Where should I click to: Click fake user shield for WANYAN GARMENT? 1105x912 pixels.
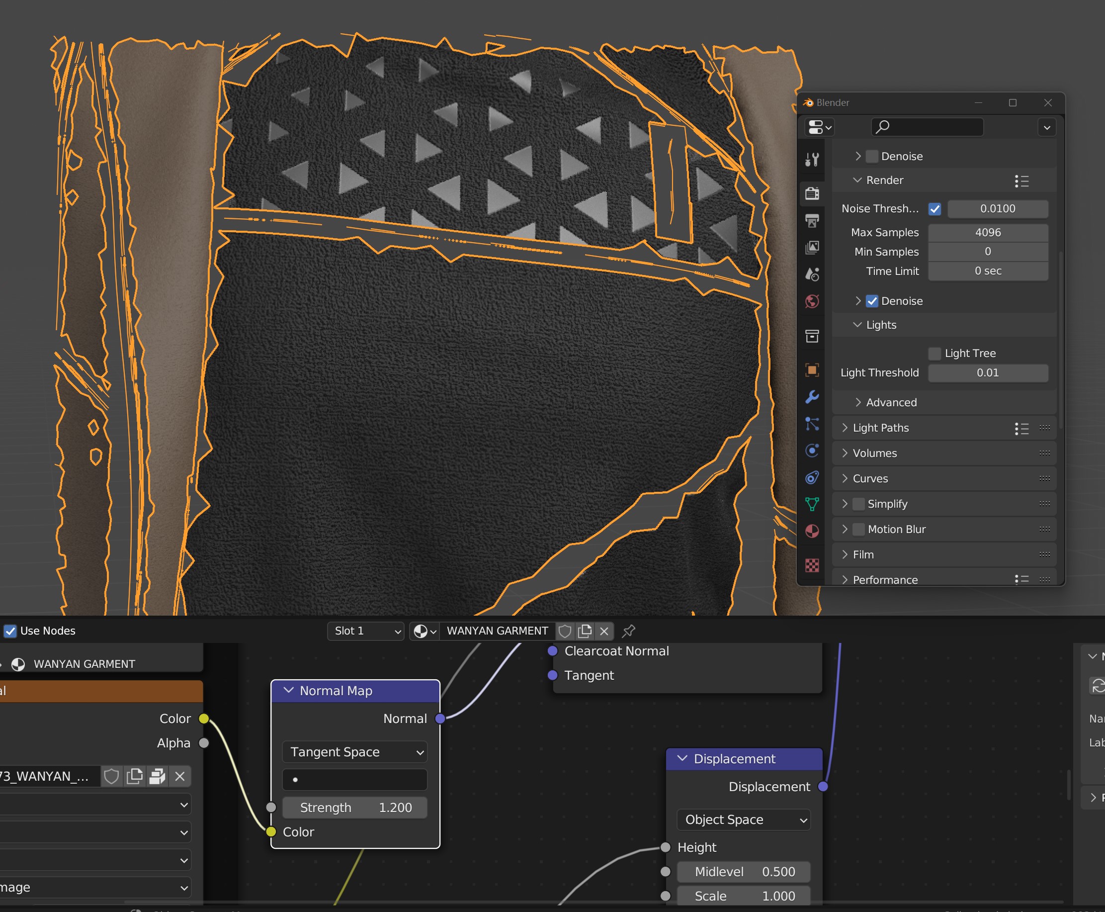click(x=565, y=631)
